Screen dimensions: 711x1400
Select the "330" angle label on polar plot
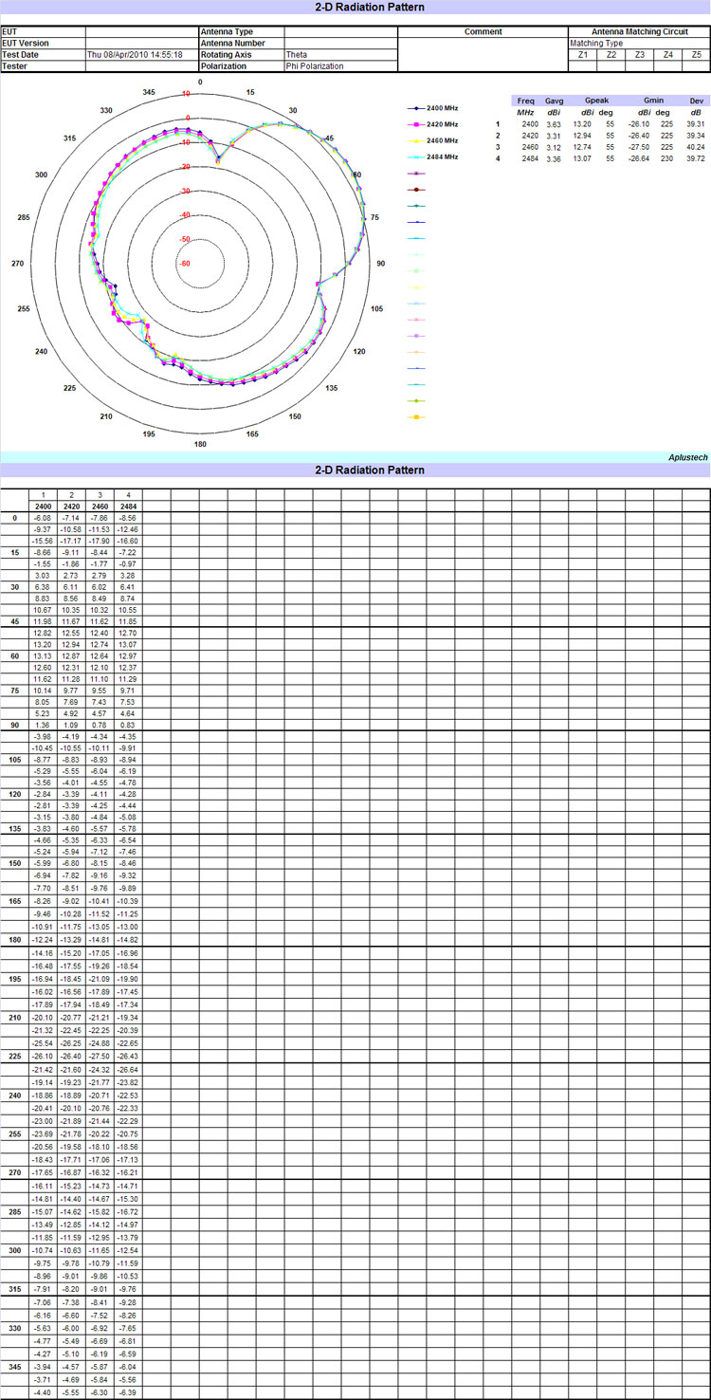click(106, 111)
